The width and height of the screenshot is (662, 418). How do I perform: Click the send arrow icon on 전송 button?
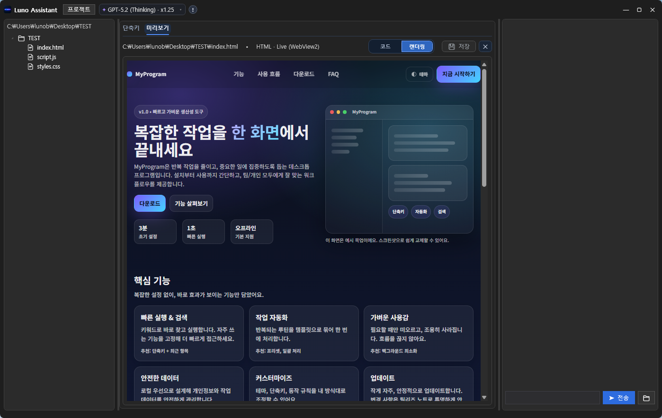click(x=611, y=398)
